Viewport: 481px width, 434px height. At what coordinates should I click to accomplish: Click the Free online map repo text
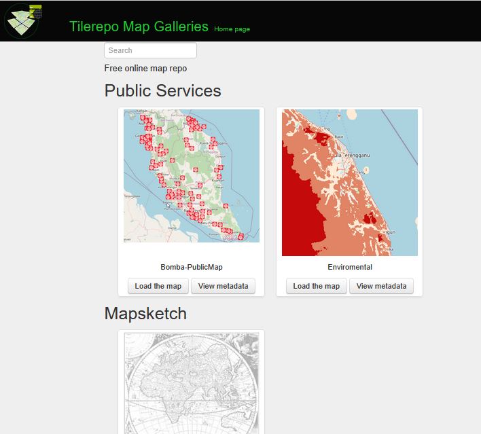(145, 69)
